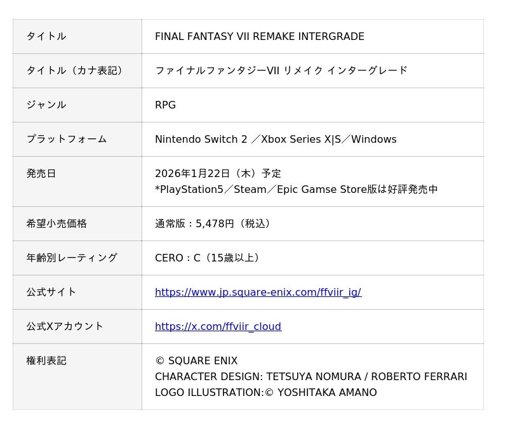Click the ジャンル row label
Screen dimensions: 508x429
46,105
